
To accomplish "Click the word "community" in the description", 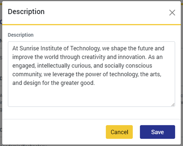I will 26,74.
